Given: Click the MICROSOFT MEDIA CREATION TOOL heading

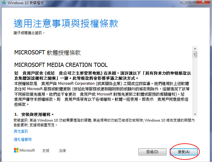Looking at the screenshot, I should [61, 65].
